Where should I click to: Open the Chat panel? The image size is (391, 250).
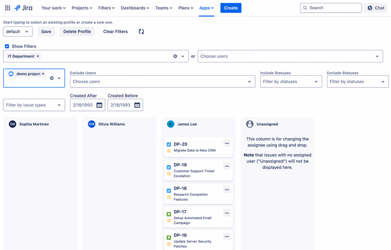pyautogui.click(x=376, y=8)
